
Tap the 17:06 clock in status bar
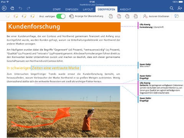(x=92, y=2)
